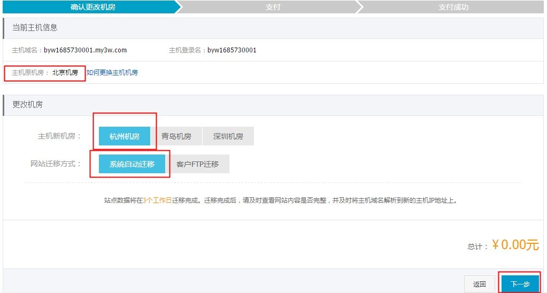Click the 当前主机信息 section header
The height and width of the screenshot is (293, 547).
click(x=35, y=27)
